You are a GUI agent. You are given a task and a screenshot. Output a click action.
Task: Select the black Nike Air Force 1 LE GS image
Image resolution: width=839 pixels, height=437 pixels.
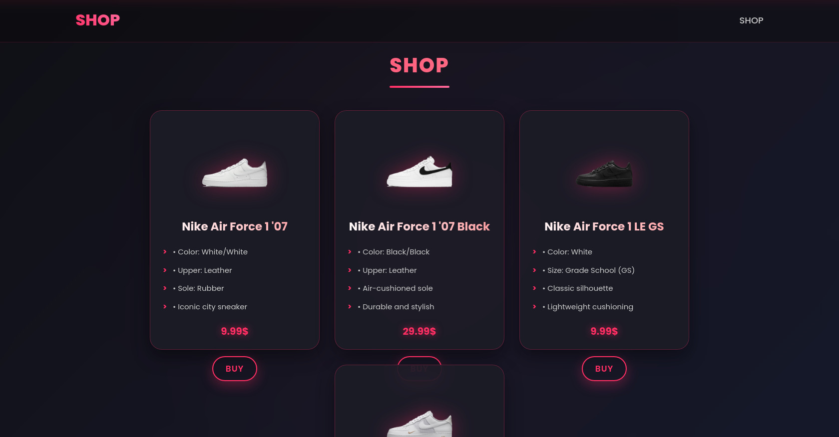click(x=604, y=175)
